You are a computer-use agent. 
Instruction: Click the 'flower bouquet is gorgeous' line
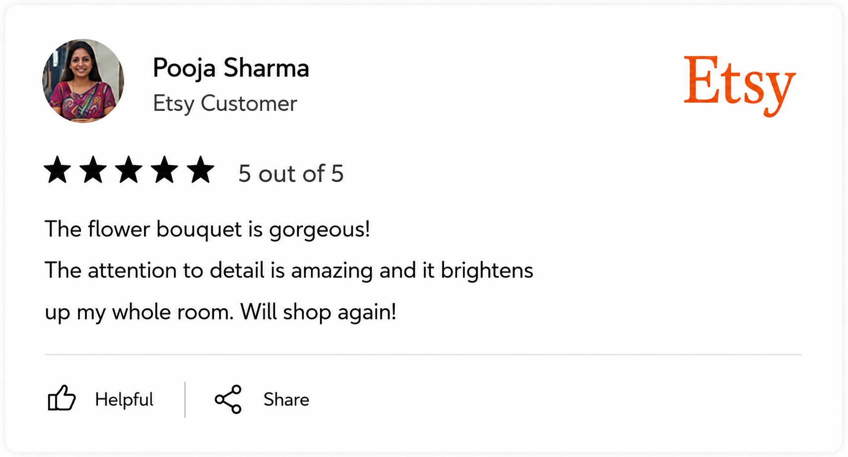208,230
